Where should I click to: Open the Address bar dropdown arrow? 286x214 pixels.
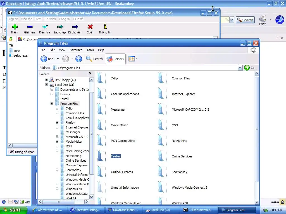click(240, 68)
